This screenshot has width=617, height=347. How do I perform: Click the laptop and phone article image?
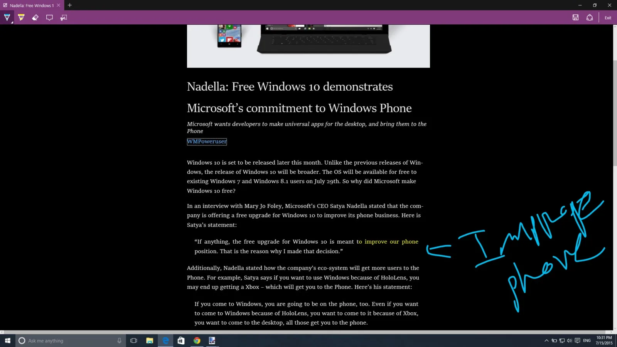point(308,46)
